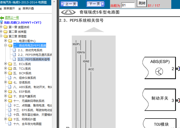Click the 十、安全气囊系统 folder icon
Viewport: 180px width, 128px height.
pos(10,96)
